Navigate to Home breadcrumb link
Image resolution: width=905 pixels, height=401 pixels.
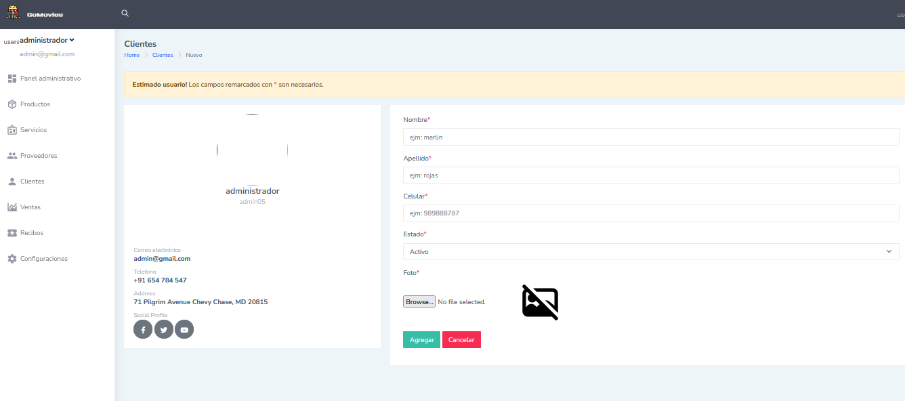pos(131,55)
